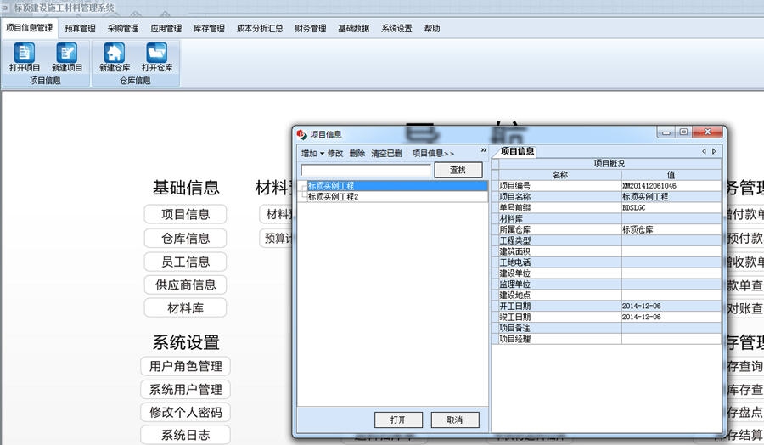Click the right tab-scroll arrow
764x445 pixels.
click(x=714, y=151)
